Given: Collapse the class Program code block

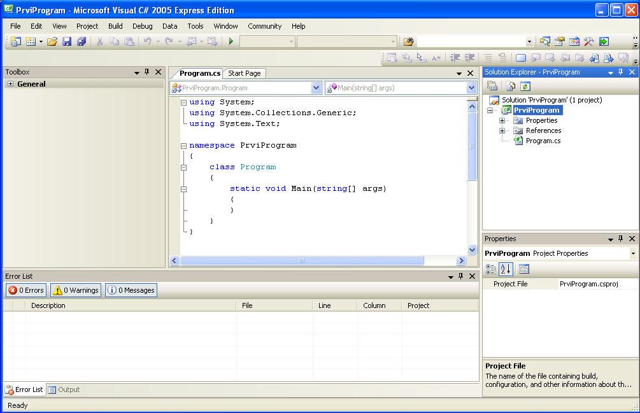Looking at the screenshot, I should (x=183, y=167).
